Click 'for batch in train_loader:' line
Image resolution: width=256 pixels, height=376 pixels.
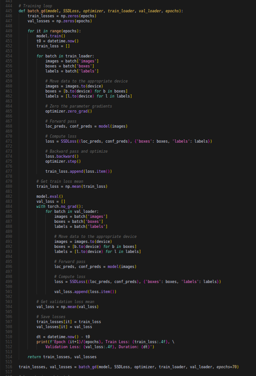65,56
